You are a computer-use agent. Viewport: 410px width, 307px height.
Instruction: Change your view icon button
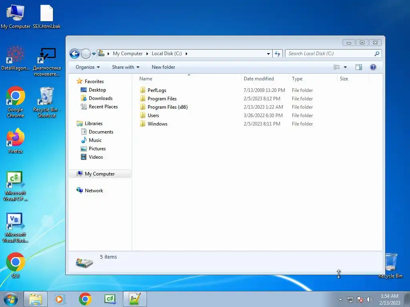point(336,67)
